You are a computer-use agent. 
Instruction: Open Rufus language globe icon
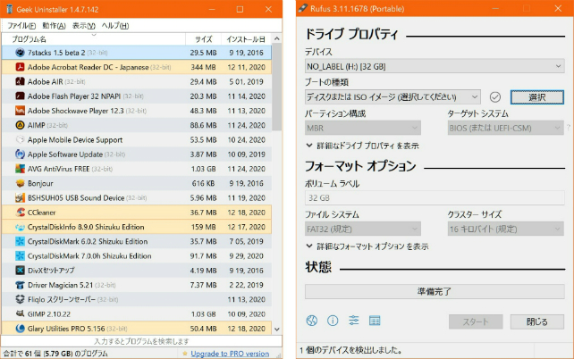(x=311, y=321)
